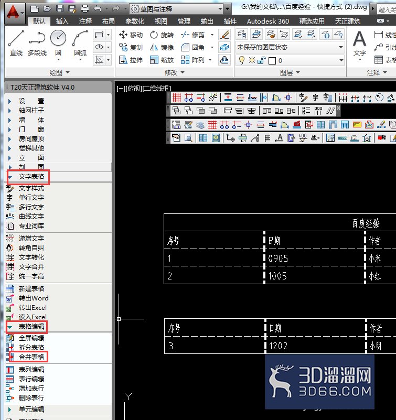This screenshot has height=420, width=396.
Task: Click the 复制 (Copy) tool
Action: [131, 47]
